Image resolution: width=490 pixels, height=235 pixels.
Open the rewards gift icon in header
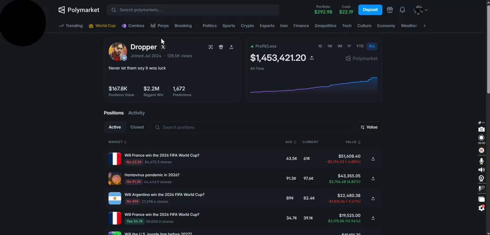tap(390, 10)
